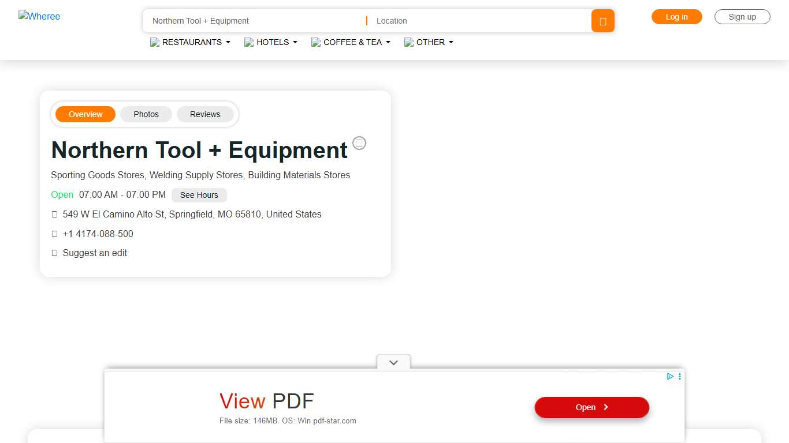Collapse the page section using the chevron

pos(393,362)
